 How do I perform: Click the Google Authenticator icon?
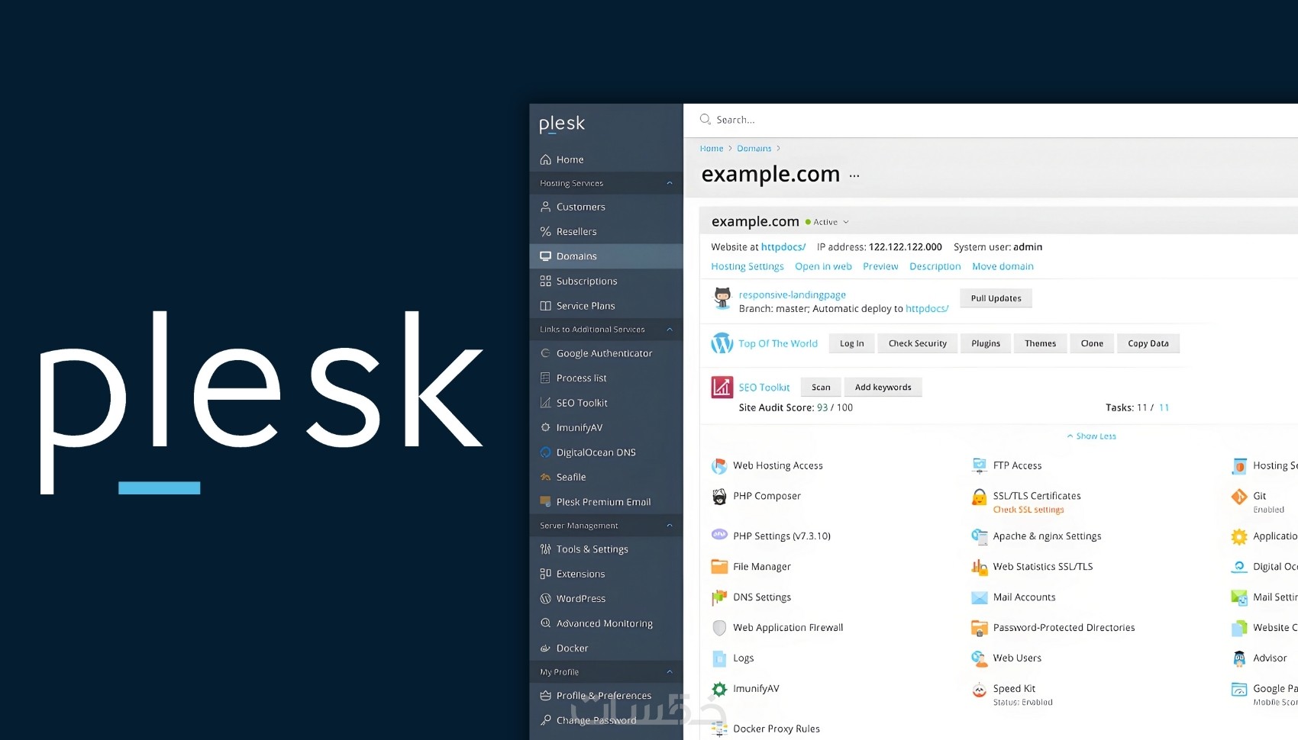(545, 353)
